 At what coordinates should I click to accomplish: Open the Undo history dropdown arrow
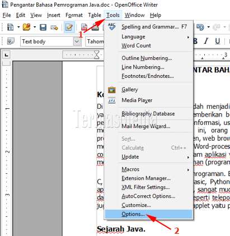click(x=209, y=27)
